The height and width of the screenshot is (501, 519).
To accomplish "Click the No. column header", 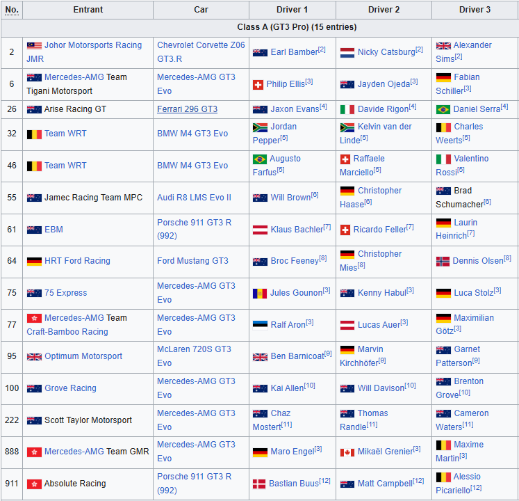I will 12,10.
